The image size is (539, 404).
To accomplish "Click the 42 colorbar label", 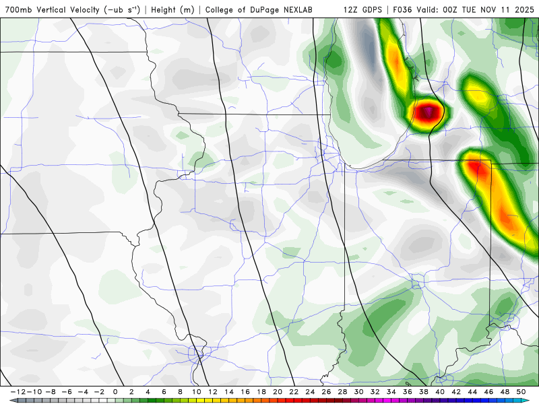I will point(456,392).
